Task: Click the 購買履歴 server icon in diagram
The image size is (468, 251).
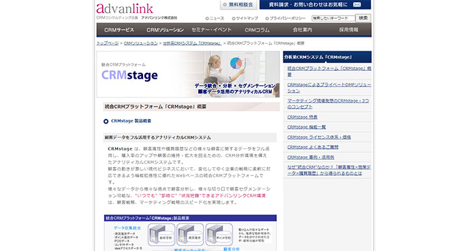Action: [190, 235]
